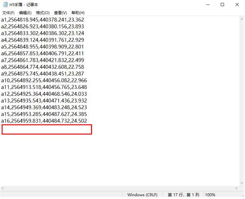Click the line starting with a4,2564839.124
245x199 pixels.
coord(42,40)
